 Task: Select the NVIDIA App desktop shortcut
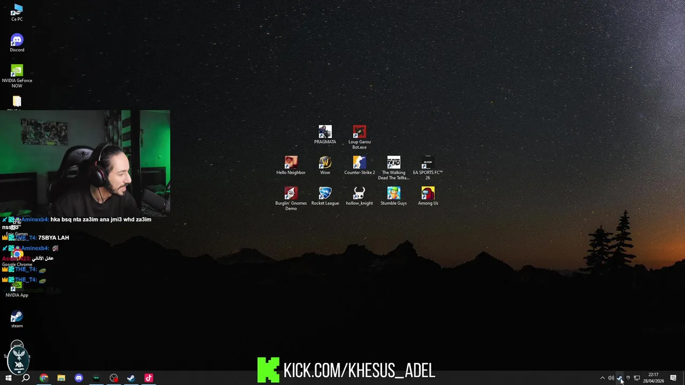(17, 289)
